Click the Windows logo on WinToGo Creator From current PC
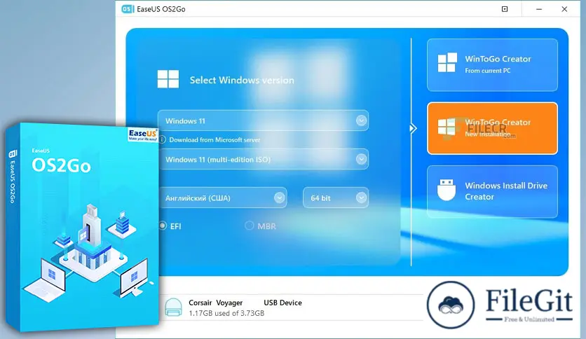Image resolution: width=586 pixels, height=339 pixels. (x=447, y=62)
